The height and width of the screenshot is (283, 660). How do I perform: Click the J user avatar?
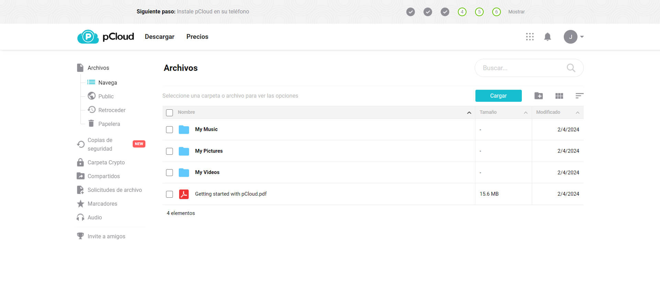coord(570,37)
